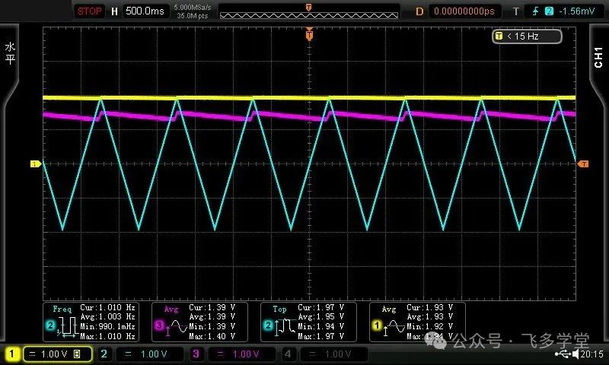Click the channel 3 Avg measurement label
Screen dimensions: 609x365
tap(171, 309)
